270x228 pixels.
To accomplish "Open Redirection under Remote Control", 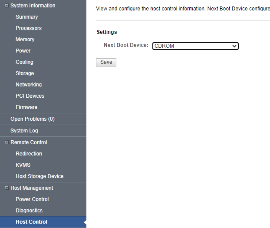I will click(29, 154).
